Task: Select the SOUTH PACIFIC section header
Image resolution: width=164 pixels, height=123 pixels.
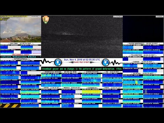Action: coord(92,72)
